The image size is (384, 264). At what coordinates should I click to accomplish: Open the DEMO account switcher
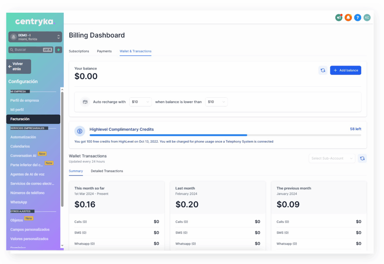tap(35, 37)
